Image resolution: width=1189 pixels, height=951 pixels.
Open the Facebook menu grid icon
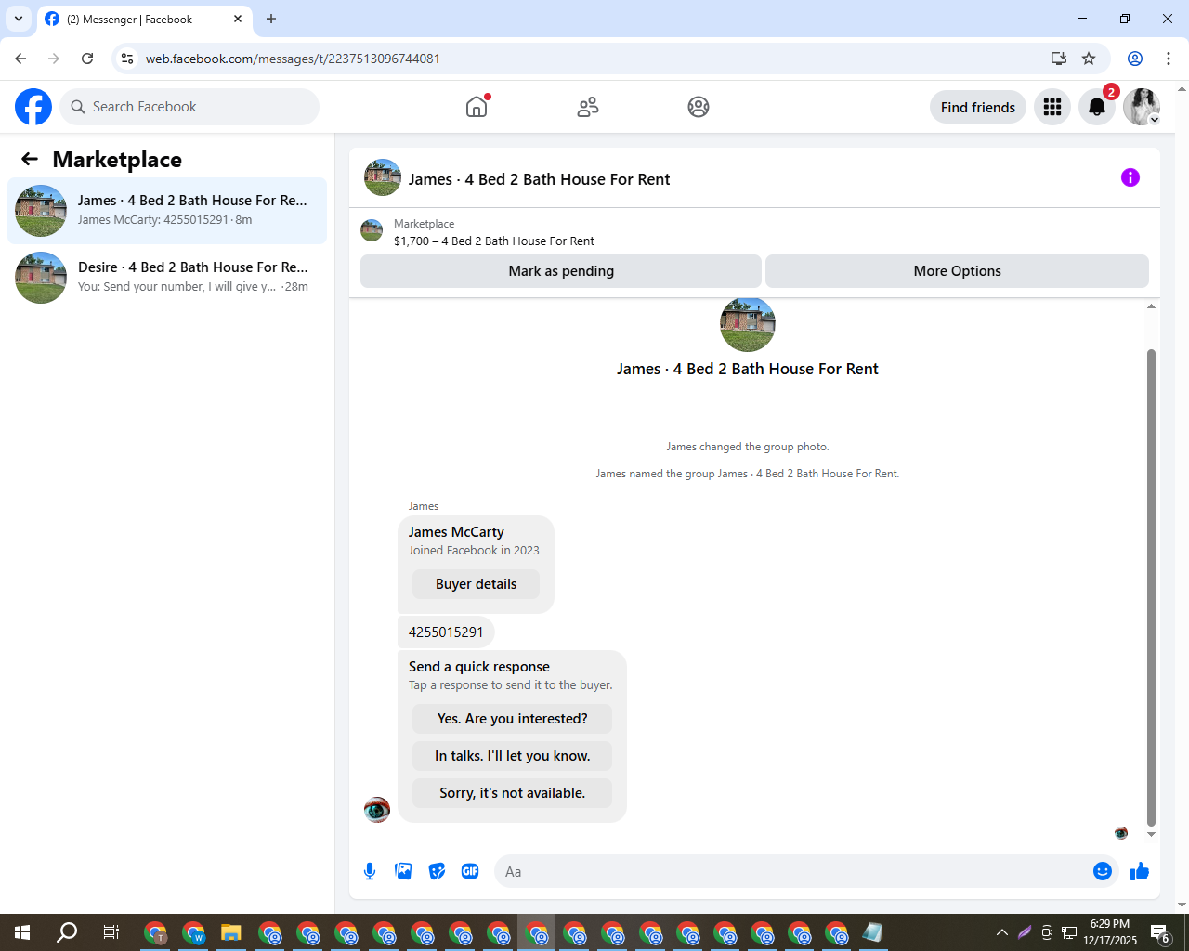click(1052, 107)
